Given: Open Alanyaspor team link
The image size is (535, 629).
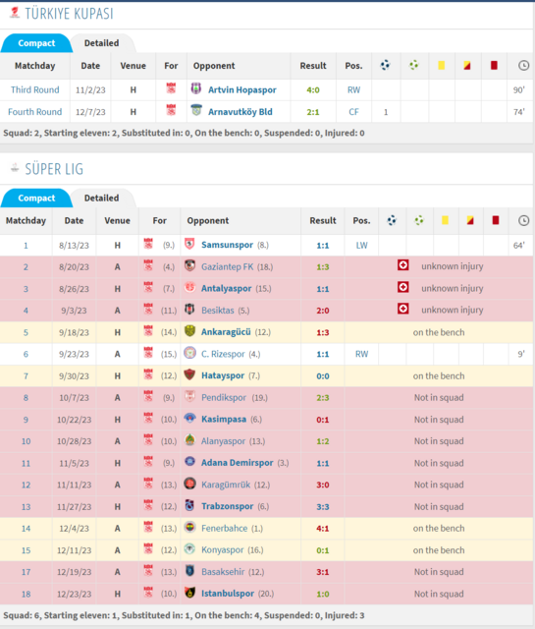Looking at the screenshot, I should coord(223,441).
